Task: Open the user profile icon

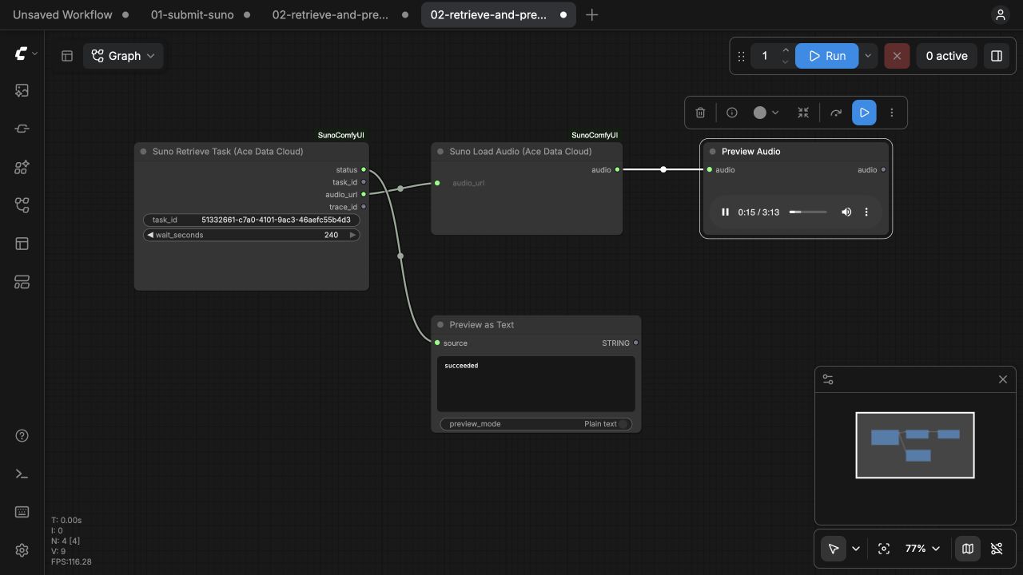Action: (x=1000, y=14)
